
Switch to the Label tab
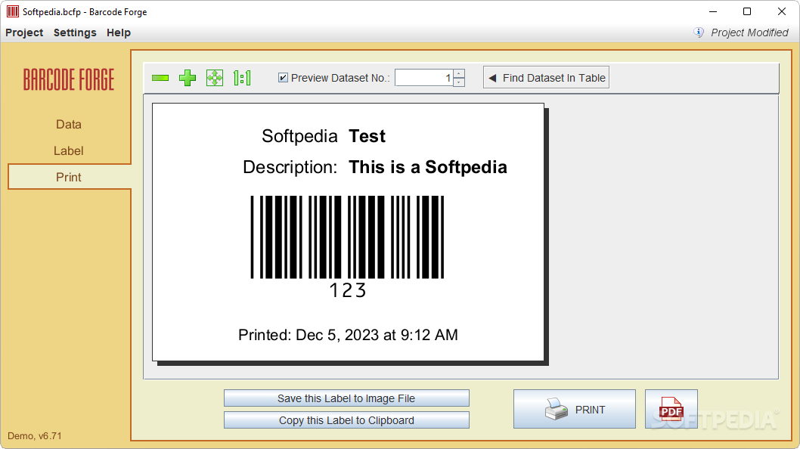[69, 151]
